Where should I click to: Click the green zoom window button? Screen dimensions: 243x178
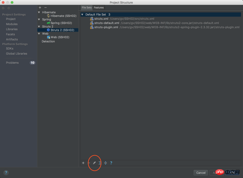(12, 2)
